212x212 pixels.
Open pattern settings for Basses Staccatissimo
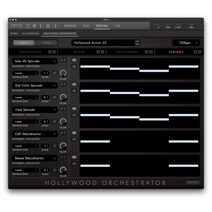click(74, 164)
